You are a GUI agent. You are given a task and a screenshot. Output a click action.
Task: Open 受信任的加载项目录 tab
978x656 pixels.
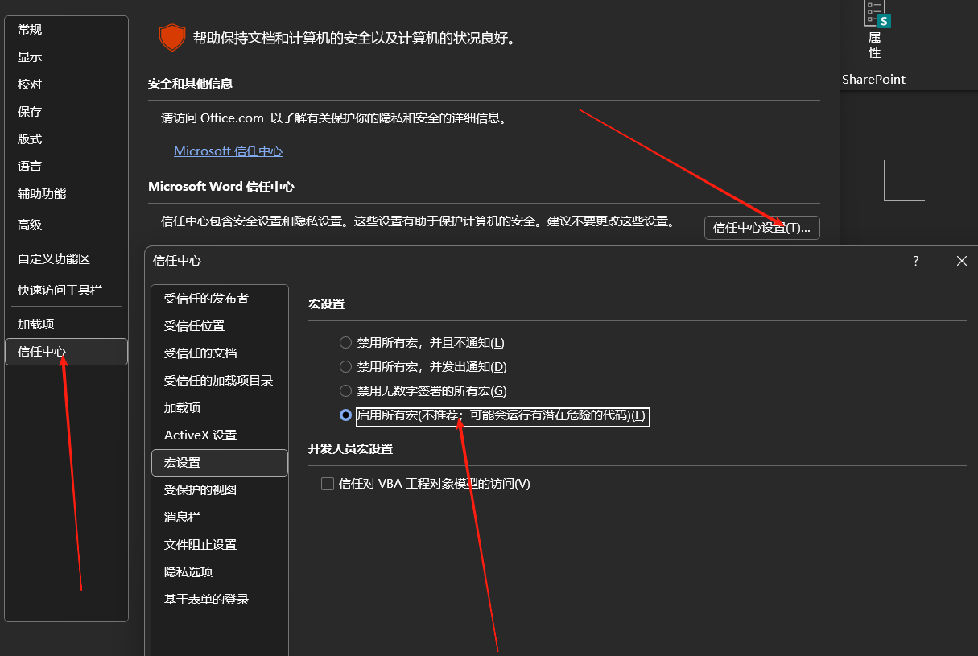pyautogui.click(x=220, y=381)
